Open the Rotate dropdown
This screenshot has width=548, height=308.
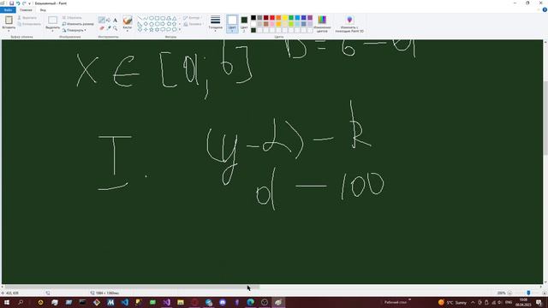[74, 30]
